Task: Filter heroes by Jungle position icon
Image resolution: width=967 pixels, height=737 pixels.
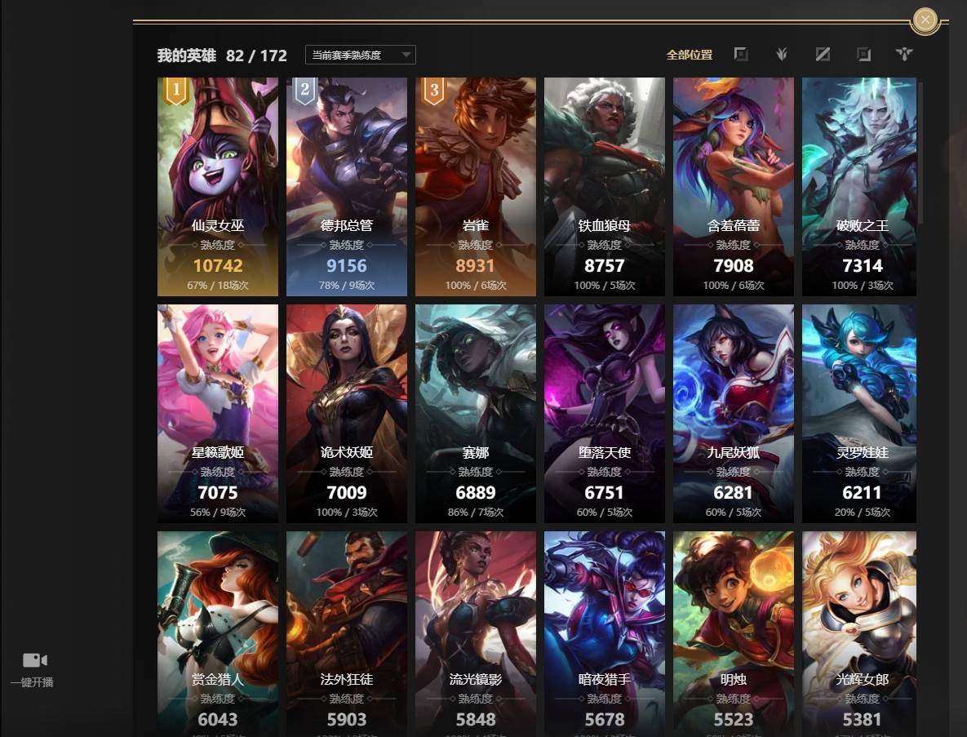Action: click(782, 54)
